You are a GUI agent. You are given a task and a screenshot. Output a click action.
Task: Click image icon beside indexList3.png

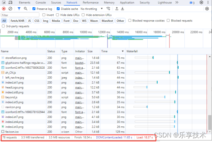pos(3,127)
